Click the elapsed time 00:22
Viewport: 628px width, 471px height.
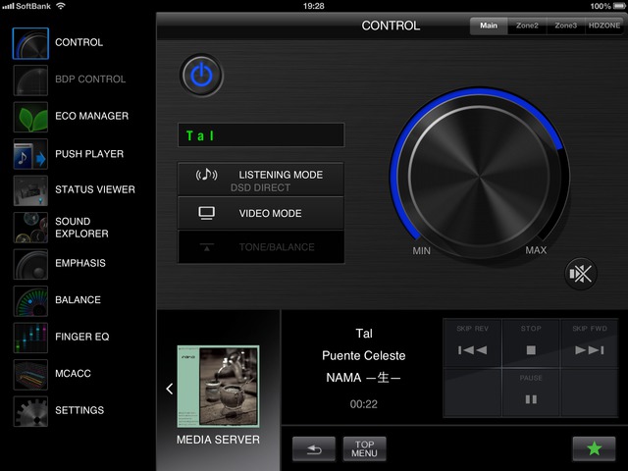[364, 404]
